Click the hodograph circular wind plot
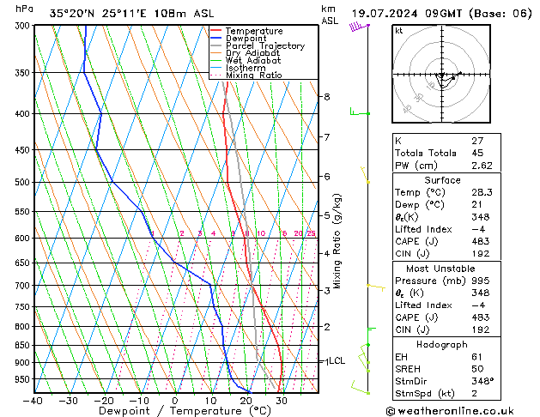The width and height of the screenshot is (540, 417). pos(441,74)
